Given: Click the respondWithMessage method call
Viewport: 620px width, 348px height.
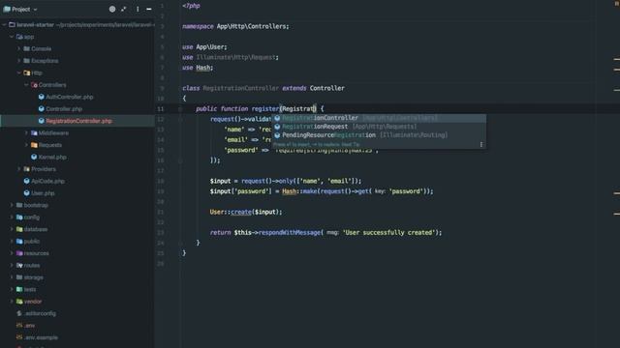Looking at the screenshot, I should pos(290,232).
